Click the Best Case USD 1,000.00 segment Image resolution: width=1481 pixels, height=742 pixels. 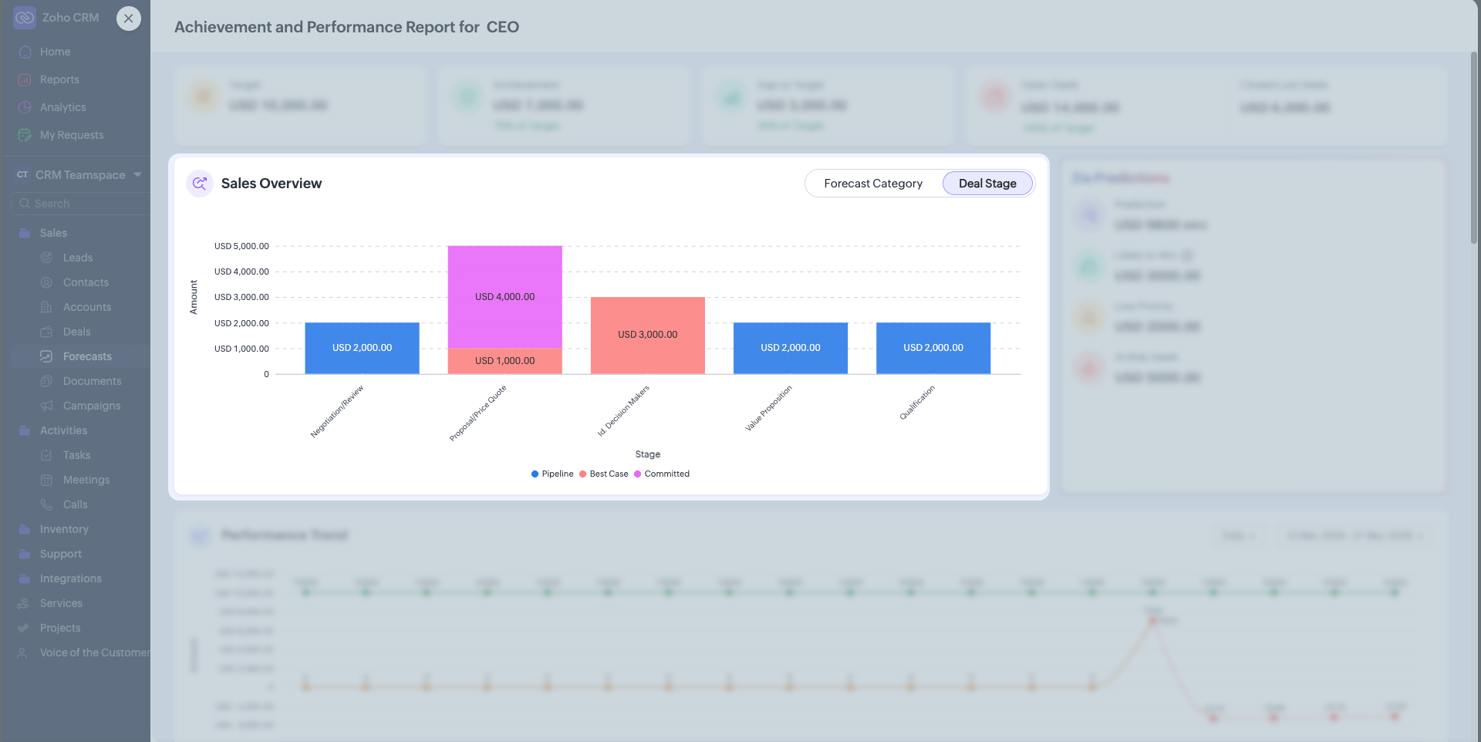(x=505, y=361)
